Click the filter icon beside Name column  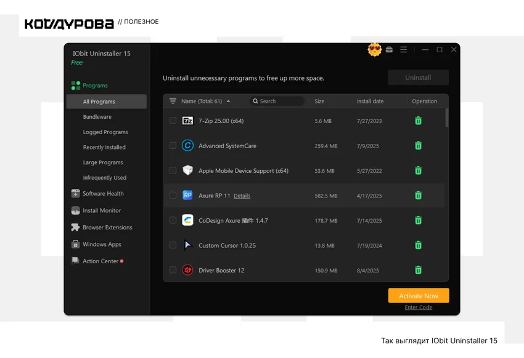click(173, 101)
